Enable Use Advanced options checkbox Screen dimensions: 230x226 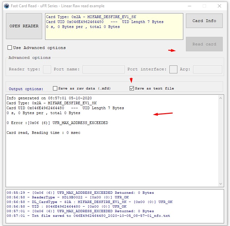[10, 48]
